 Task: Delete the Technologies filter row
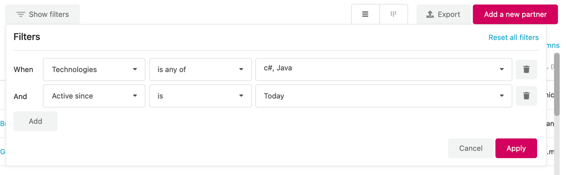pyautogui.click(x=526, y=69)
